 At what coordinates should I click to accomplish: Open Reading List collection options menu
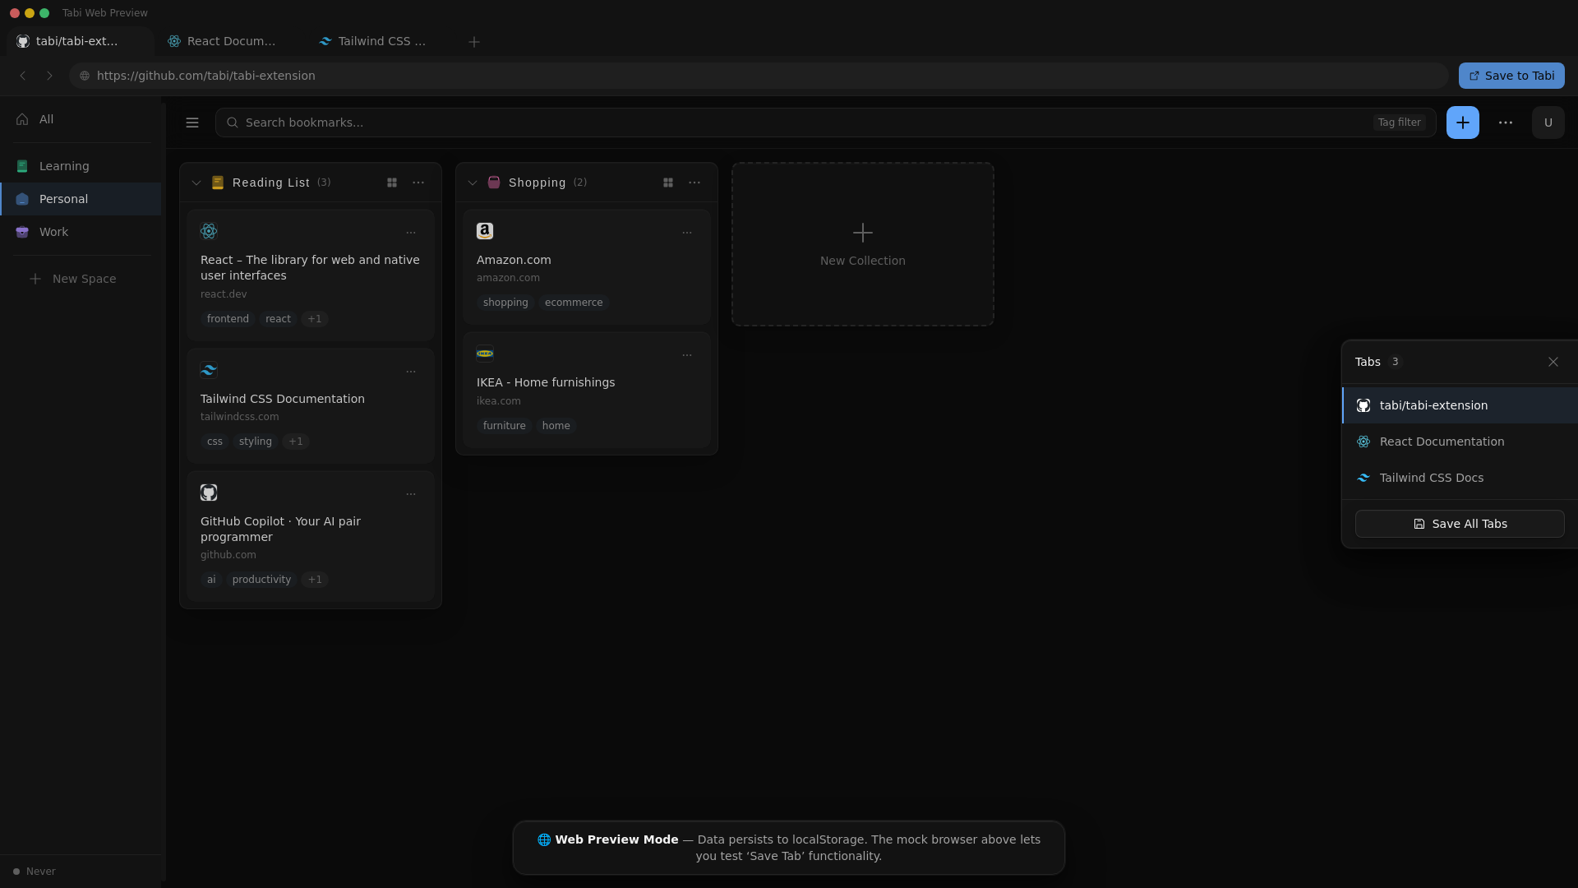coord(418,183)
